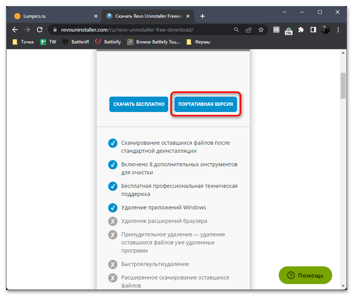Click the page's vertical scrollbar thumb

pos(343,85)
